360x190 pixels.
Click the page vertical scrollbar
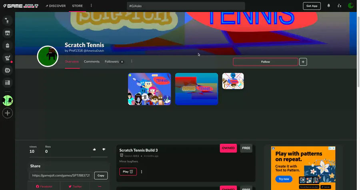358,51
